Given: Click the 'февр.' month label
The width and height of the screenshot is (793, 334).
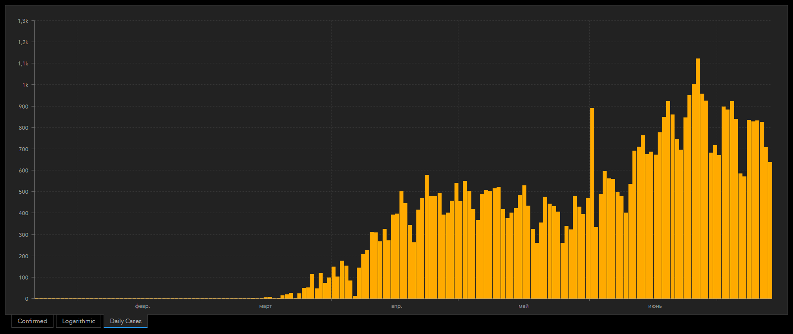Looking at the screenshot, I should pyautogui.click(x=142, y=306).
